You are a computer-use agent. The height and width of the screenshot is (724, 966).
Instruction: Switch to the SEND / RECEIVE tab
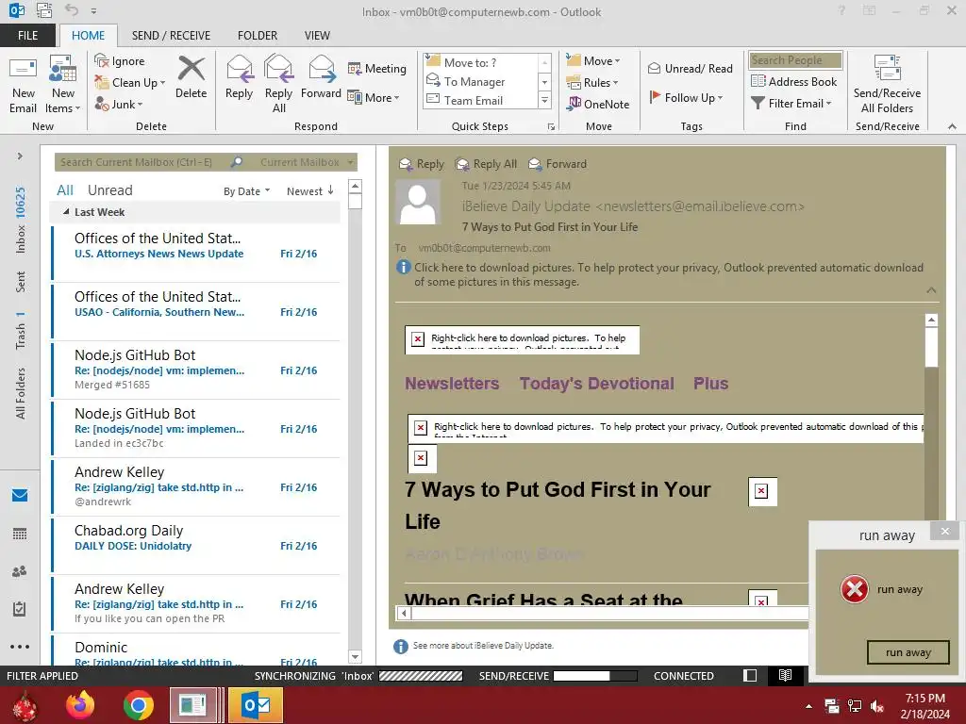(x=172, y=36)
